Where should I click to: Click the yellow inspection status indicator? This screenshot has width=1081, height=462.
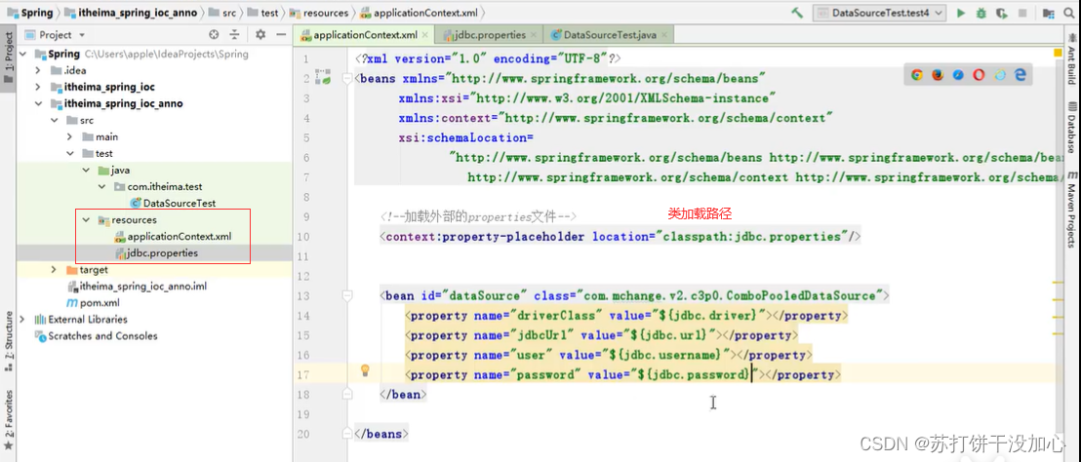1057,53
